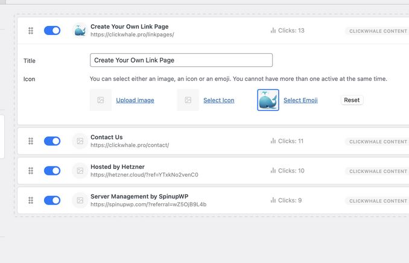Expand the Contact Us link row
Image resolution: width=409 pixels, height=263 pixels.
tap(213, 141)
